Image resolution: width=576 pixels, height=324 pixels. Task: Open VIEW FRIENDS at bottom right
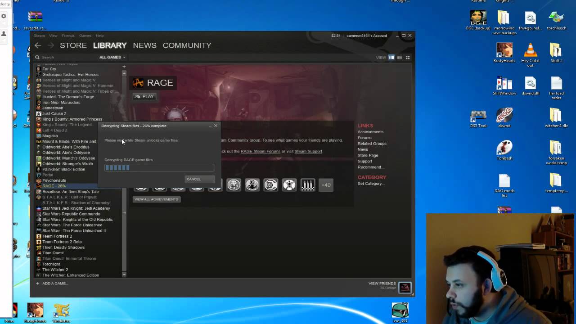coord(382,283)
